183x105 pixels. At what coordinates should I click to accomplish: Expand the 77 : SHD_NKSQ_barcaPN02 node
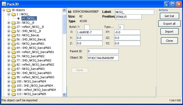[9, 60]
